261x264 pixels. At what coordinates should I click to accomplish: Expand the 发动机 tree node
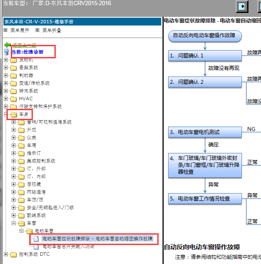point(6,60)
